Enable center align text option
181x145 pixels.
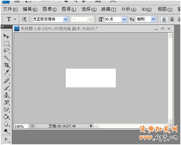172,19
